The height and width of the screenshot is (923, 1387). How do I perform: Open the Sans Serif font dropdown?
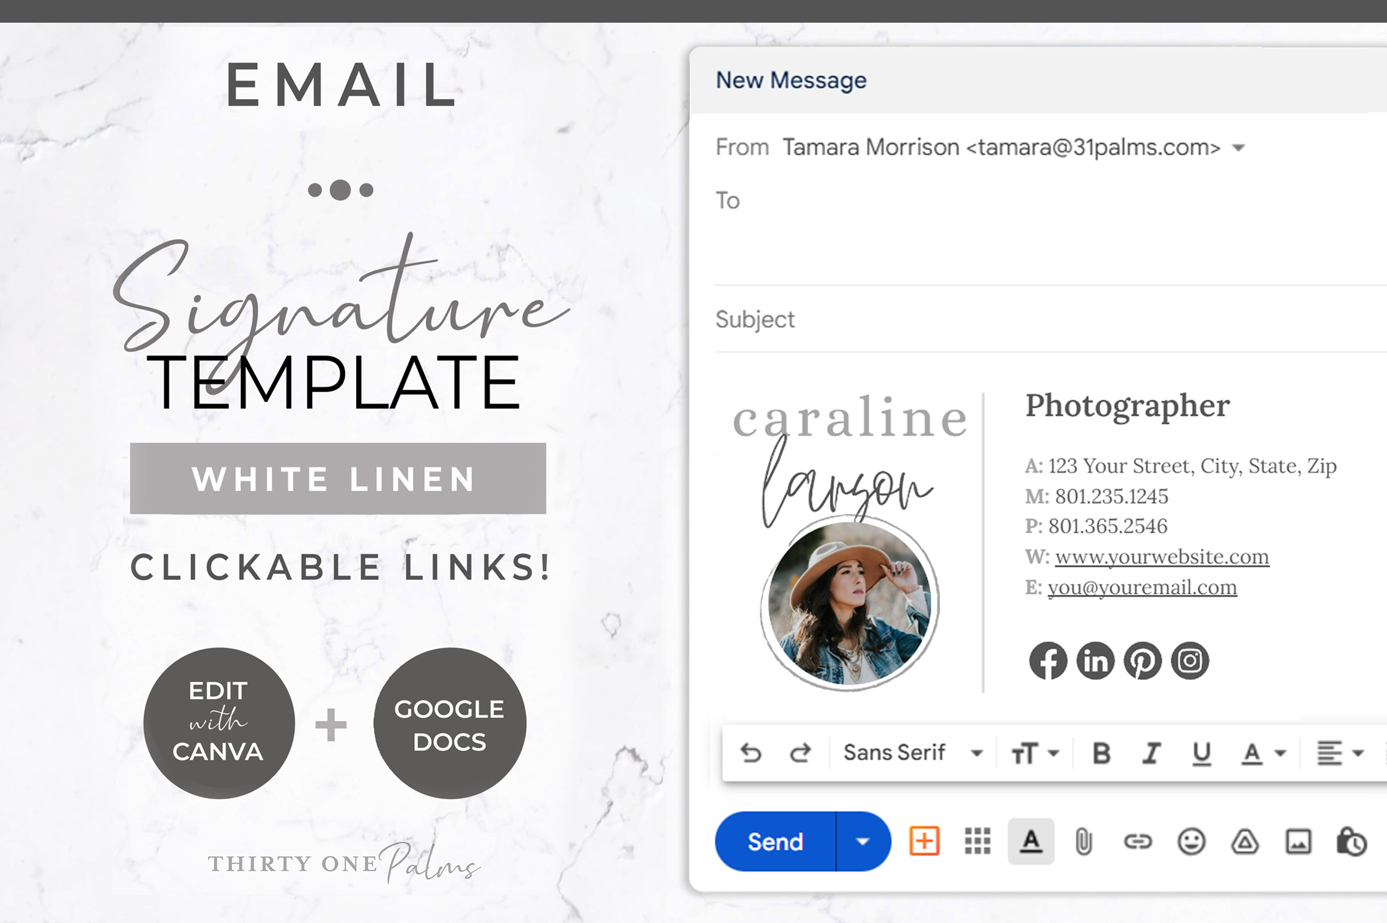pos(912,753)
